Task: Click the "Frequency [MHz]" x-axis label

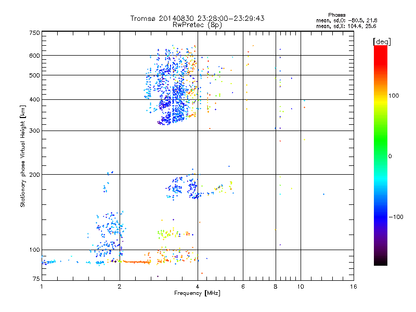Action: [x=197, y=293]
